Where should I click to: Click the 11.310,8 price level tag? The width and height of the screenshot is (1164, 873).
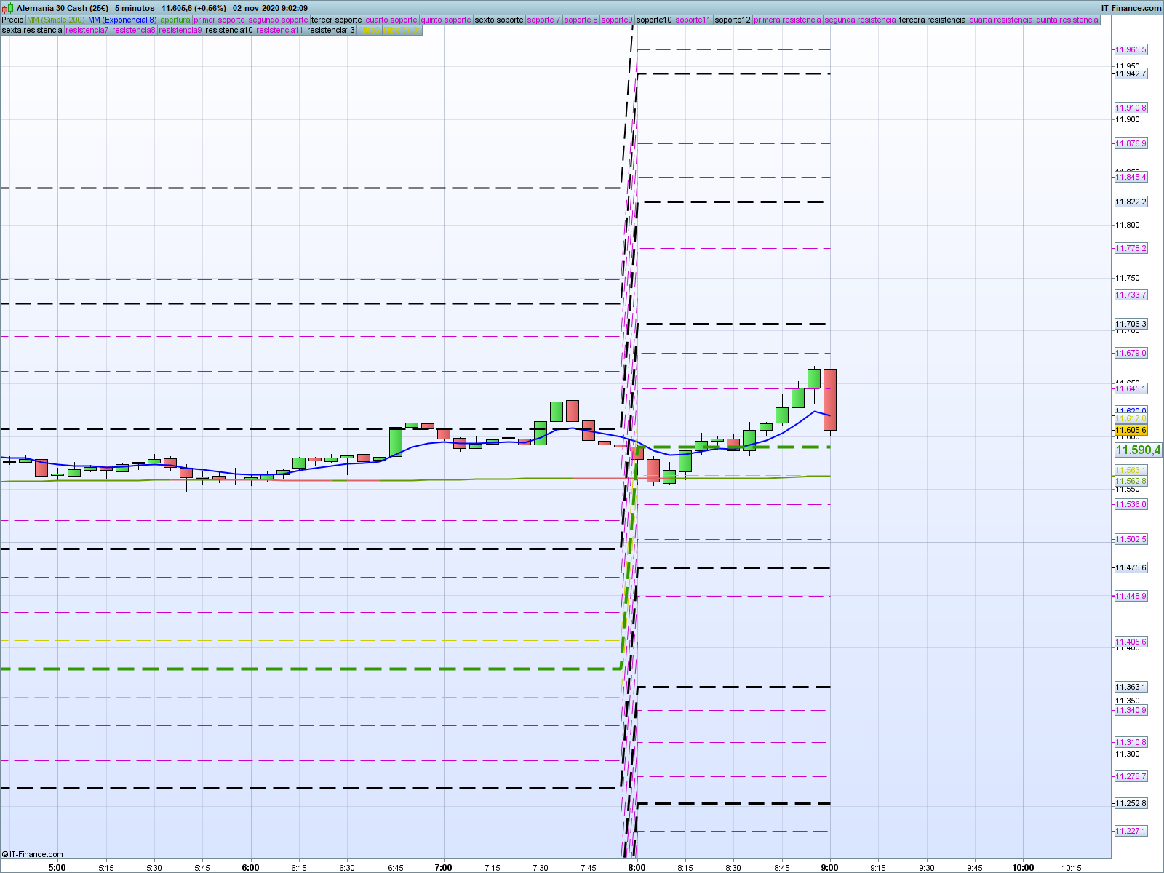pyautogui.click(x=1131, y=742)
